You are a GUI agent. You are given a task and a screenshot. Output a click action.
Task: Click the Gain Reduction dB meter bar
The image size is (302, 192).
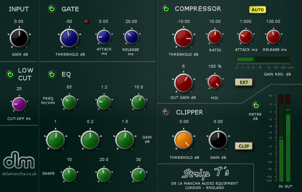tap(263, 60)
